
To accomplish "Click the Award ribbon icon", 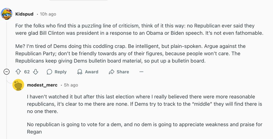I will click(80, 72).
